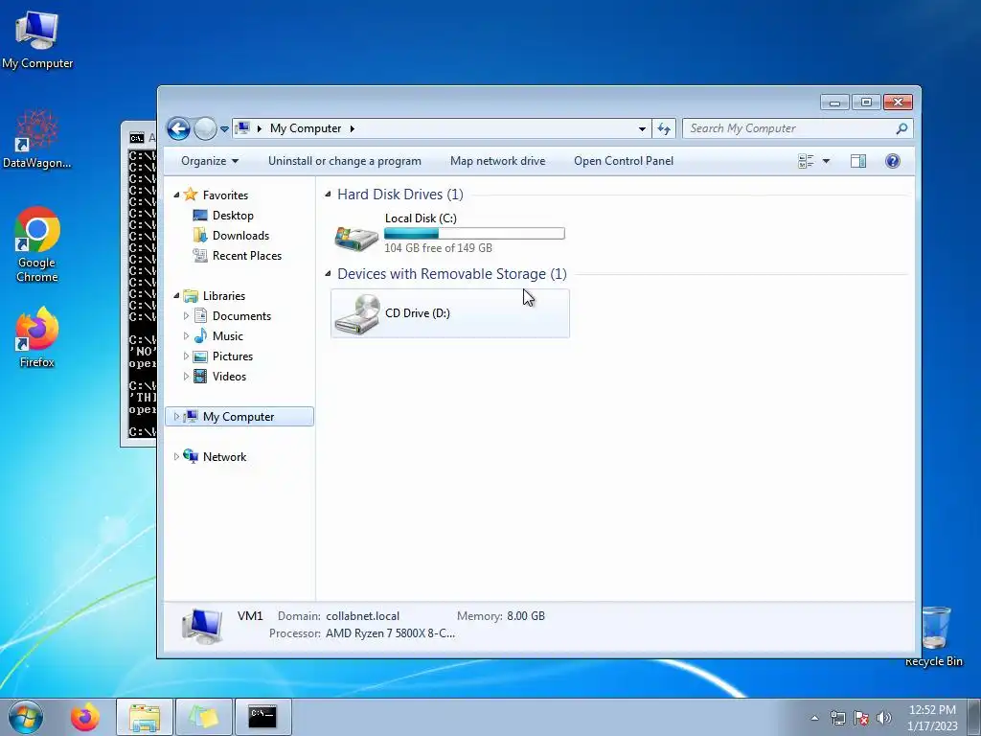Collapse the Favorites group

[x=176, y=195]
